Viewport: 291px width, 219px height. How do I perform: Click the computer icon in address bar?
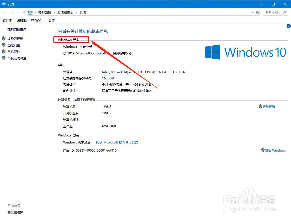tap(30, 12)
